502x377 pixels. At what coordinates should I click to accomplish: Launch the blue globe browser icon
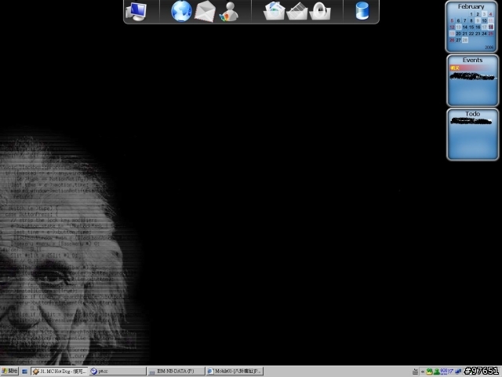click(181, 11)
